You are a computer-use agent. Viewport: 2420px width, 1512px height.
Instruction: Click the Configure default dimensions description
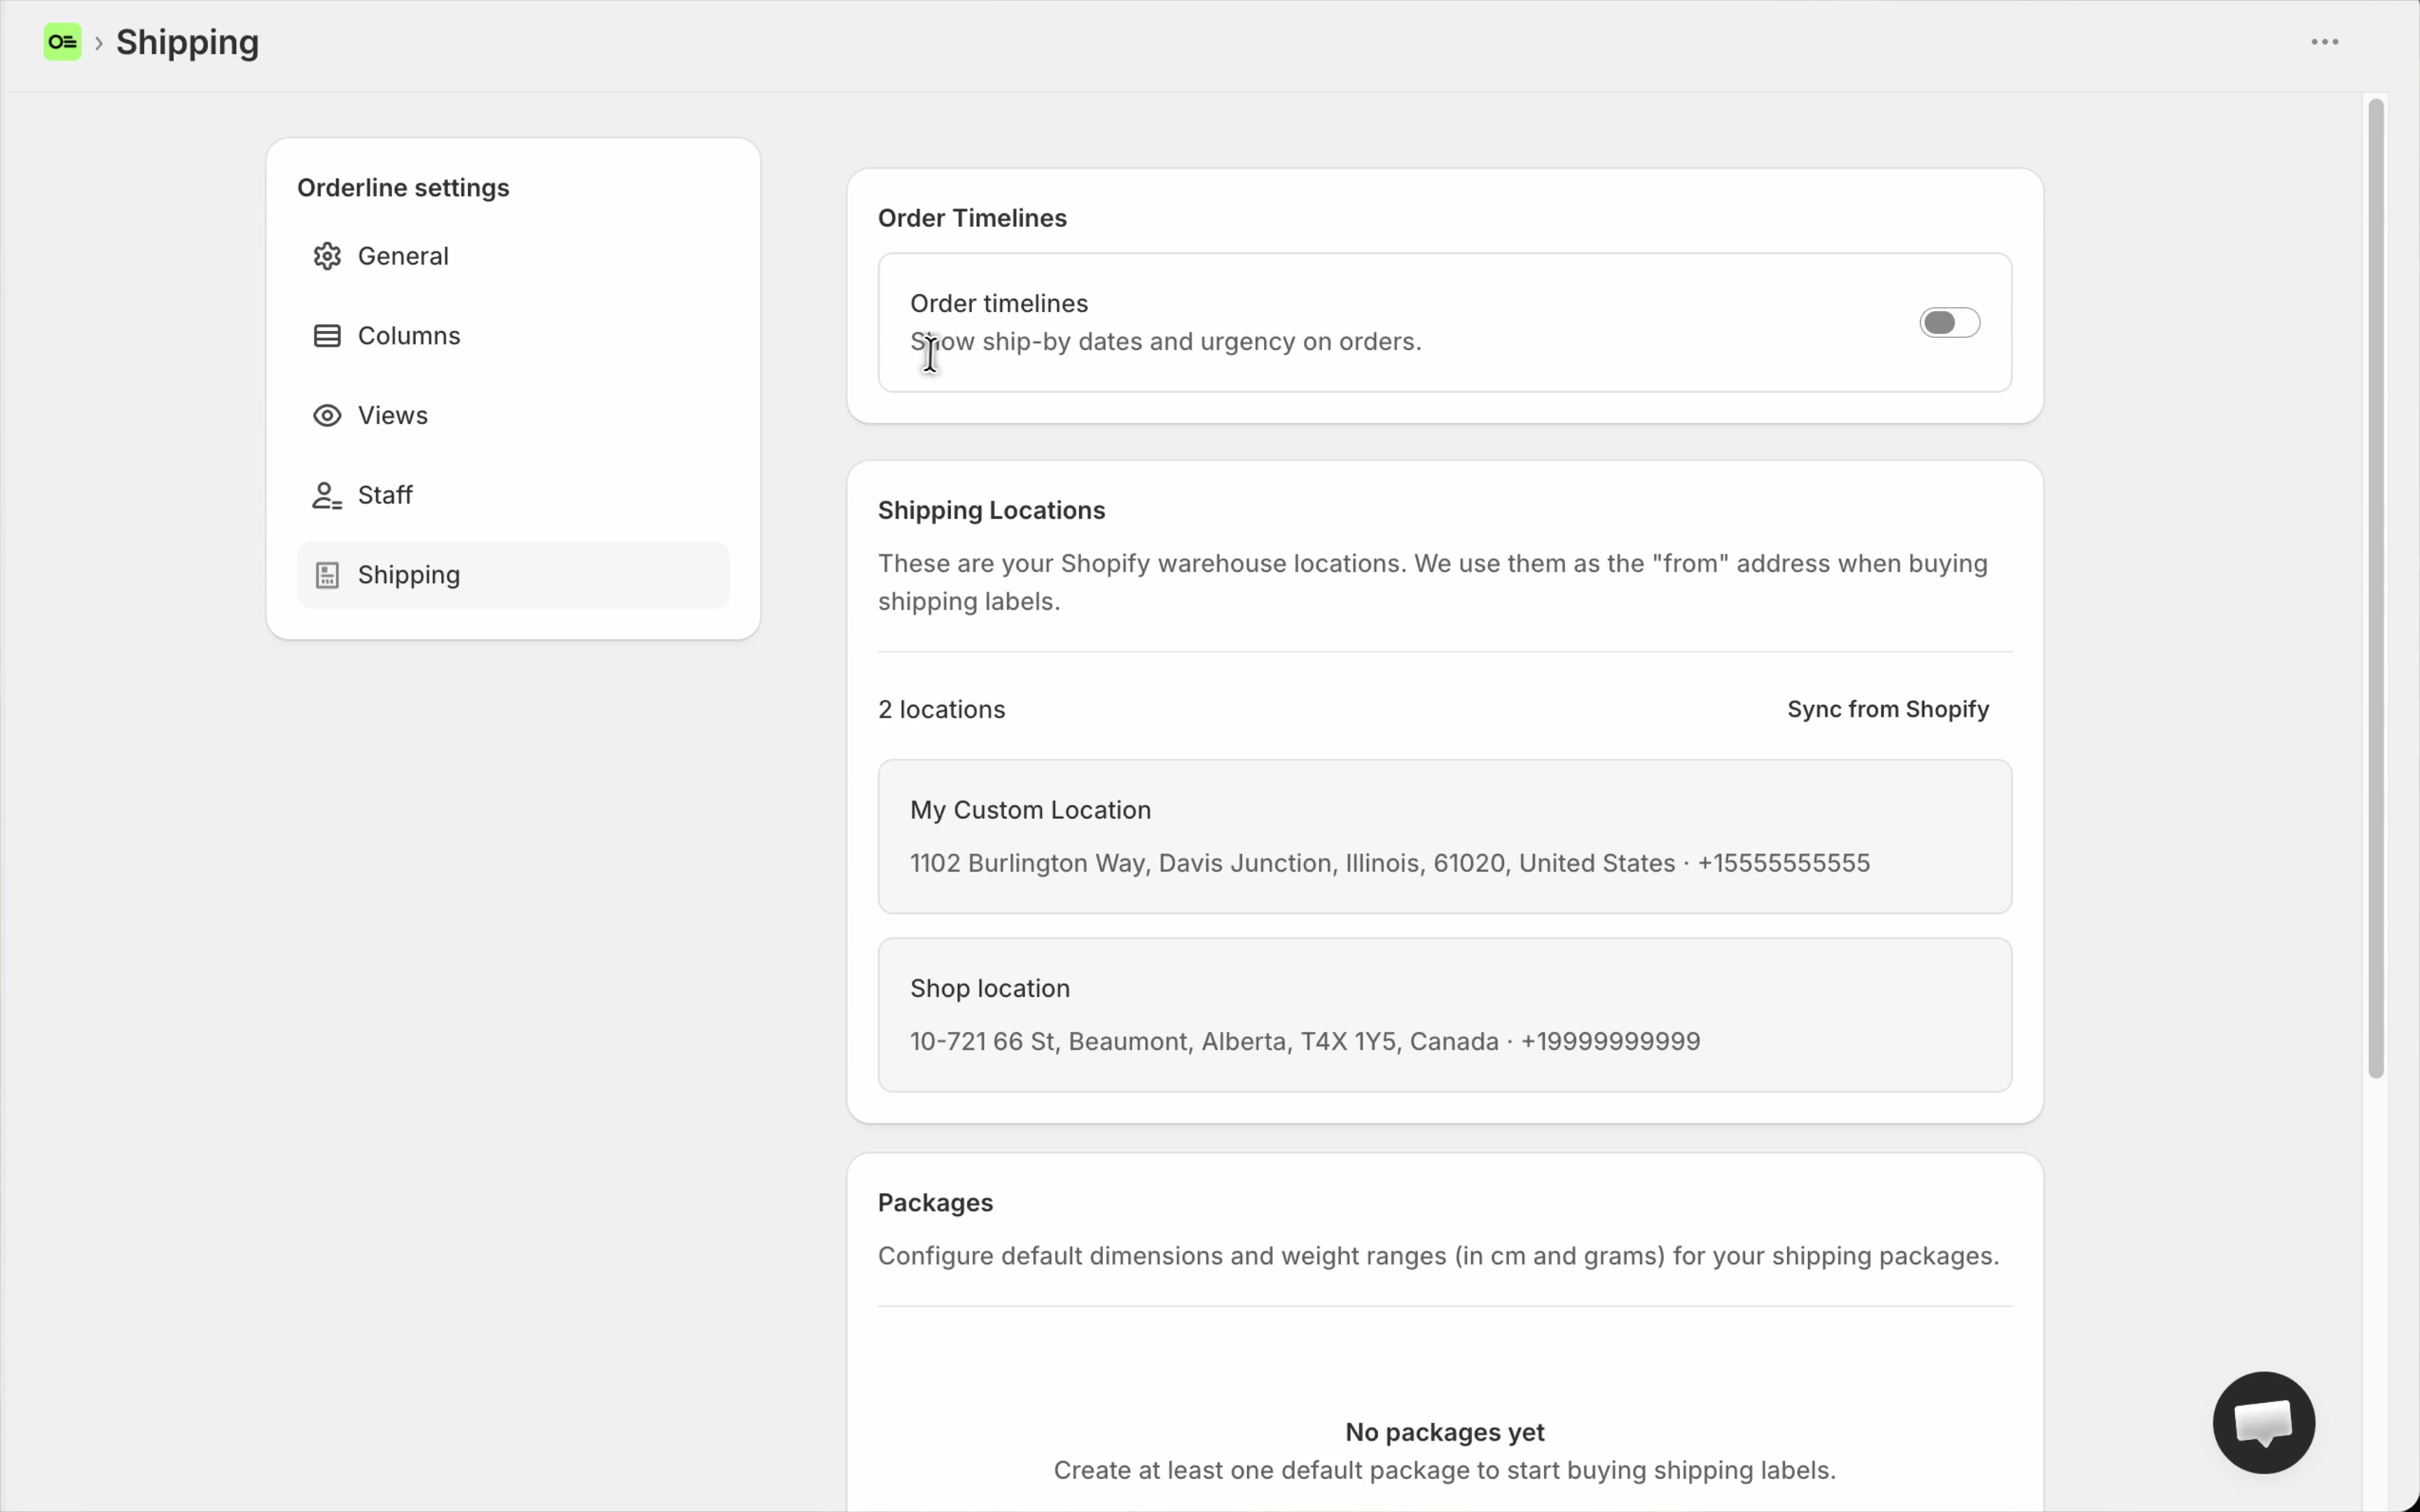[1438, 1256]
